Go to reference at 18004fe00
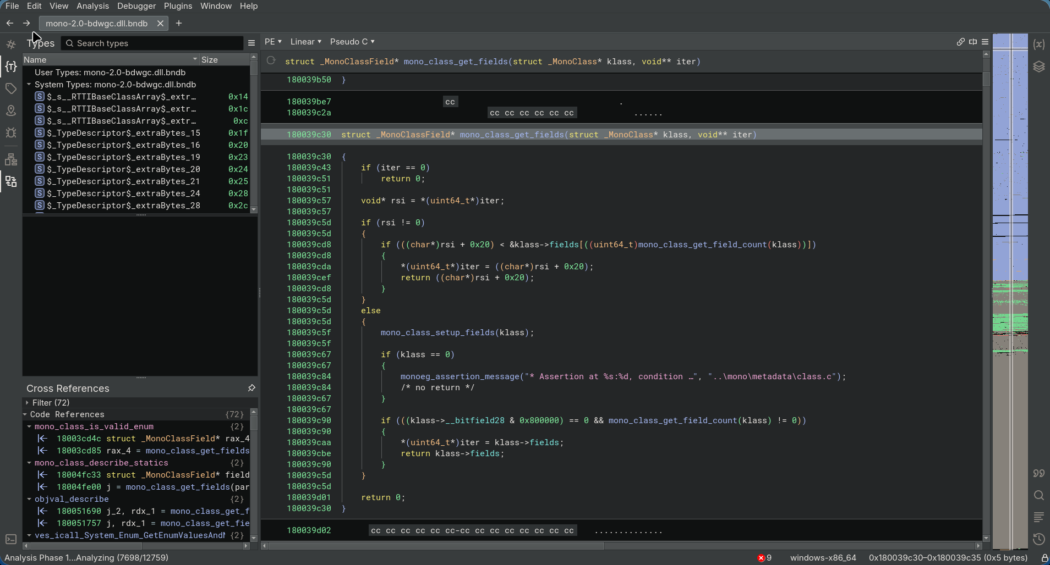The width and height of the screenshot is (1050, 565). point(136,487)
